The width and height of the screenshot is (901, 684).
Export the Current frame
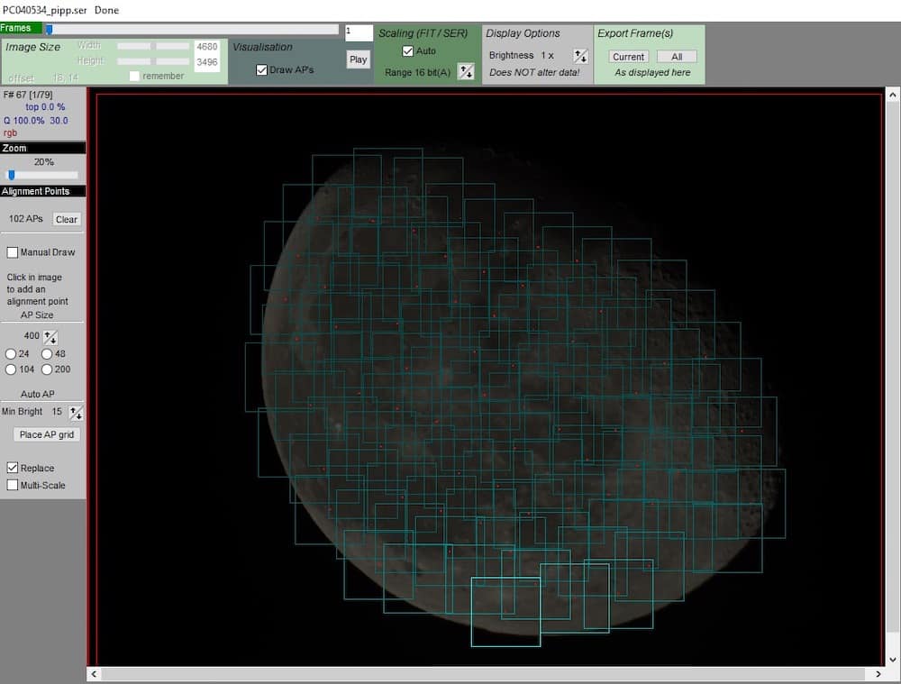click(x=628, y=57)
